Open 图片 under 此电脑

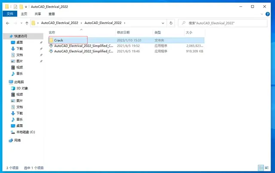click(x=19, y=101)
